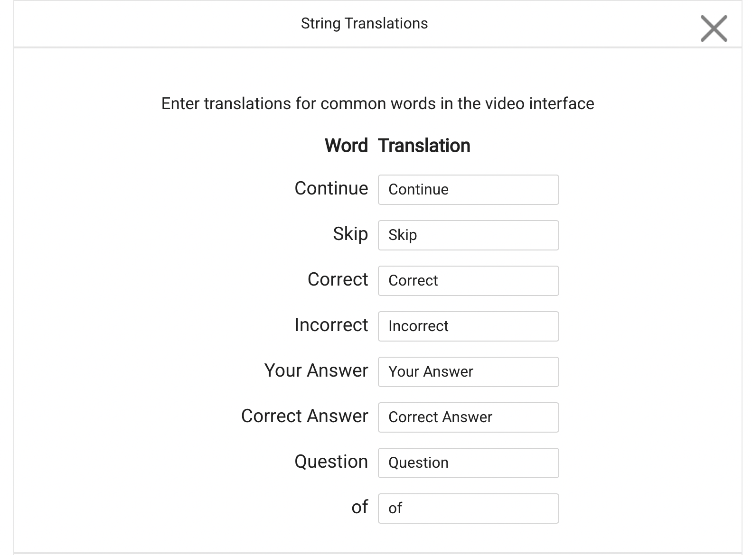Close the String Translations dialog
The height and width of the screenshot is (555, 752).
(x=714, y=28)
